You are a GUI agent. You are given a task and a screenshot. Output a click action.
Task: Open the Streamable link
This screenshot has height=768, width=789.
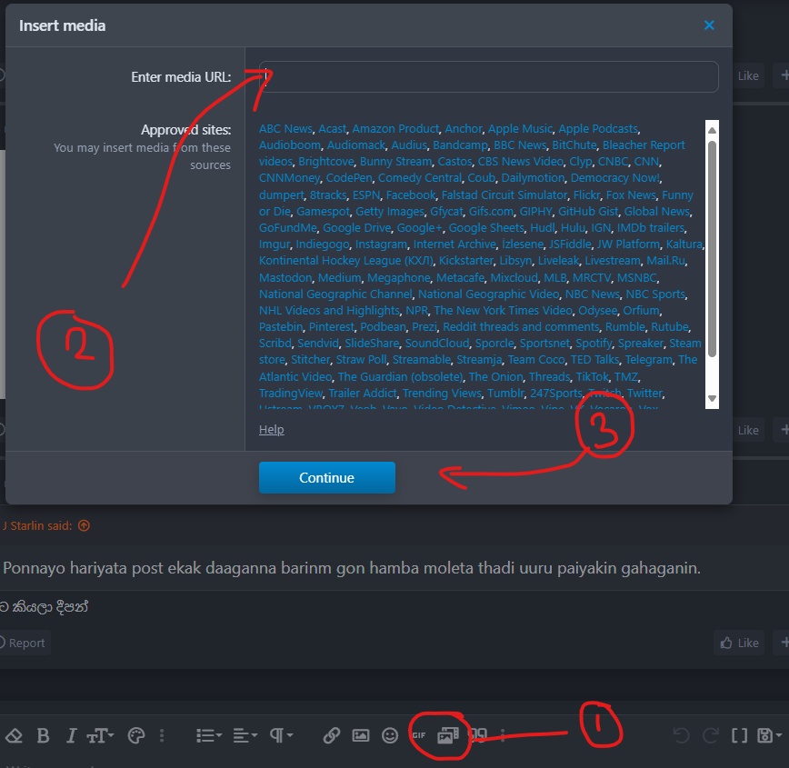coord(422,360)
